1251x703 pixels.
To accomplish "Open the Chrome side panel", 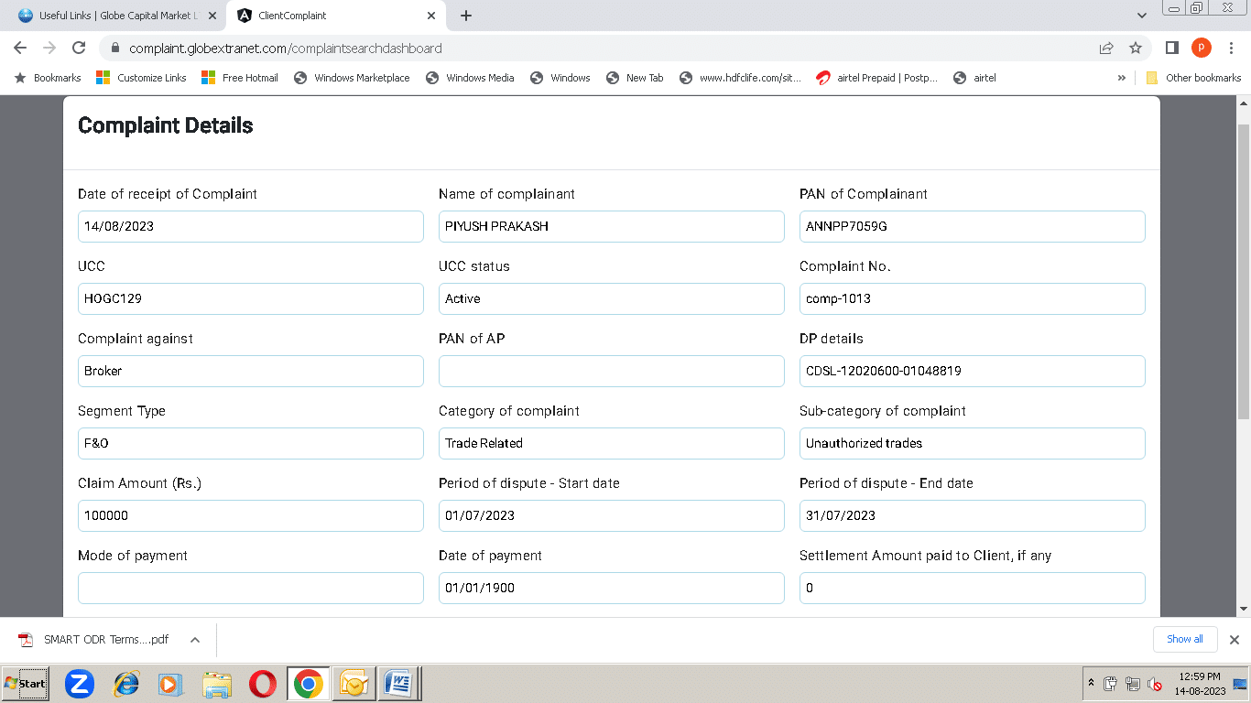I will [1172, 48].
